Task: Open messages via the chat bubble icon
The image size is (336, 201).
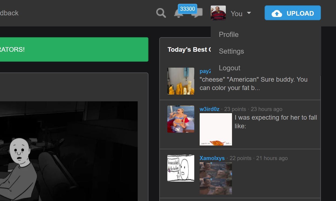Action: click(x=198, y=13)
